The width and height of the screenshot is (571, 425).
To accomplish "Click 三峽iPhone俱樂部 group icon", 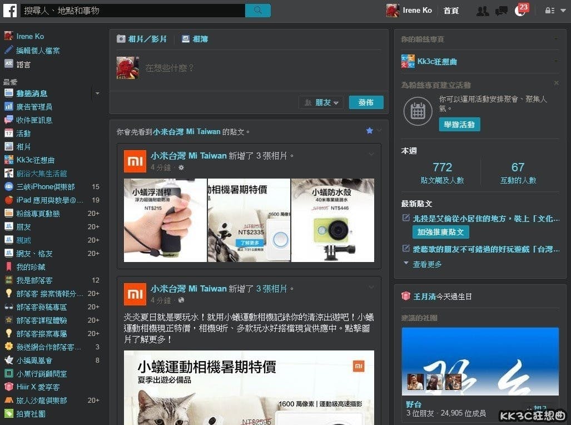I will [9, 186].
